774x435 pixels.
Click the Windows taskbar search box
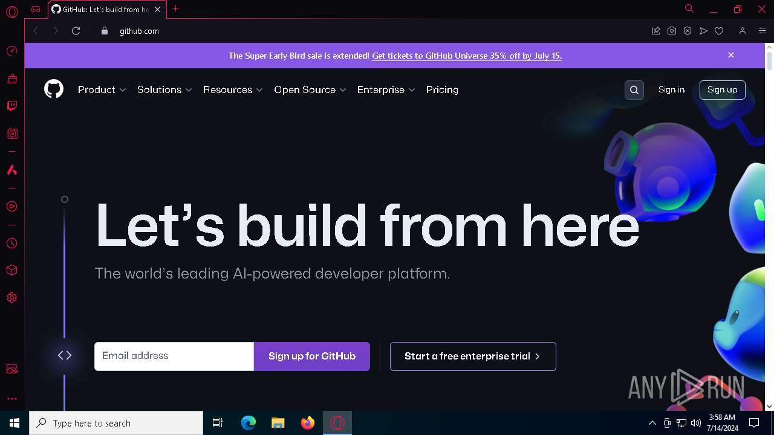(116, 423)
